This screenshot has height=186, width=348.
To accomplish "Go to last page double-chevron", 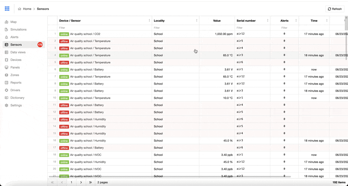I will pos(90,183).
